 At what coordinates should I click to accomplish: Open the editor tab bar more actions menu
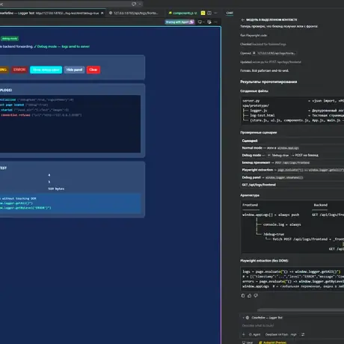tap(215, 13)
